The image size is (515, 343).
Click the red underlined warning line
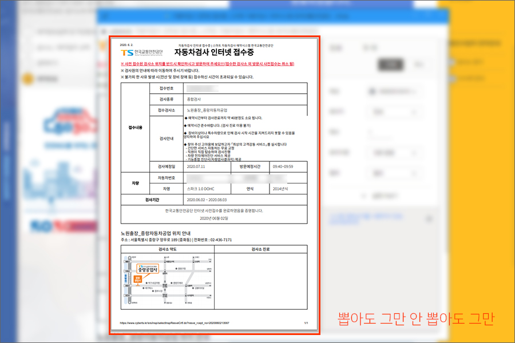coord(207,64)
